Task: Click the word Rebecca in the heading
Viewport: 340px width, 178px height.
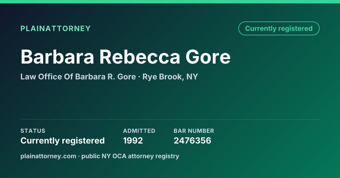Action: point(140,57)
